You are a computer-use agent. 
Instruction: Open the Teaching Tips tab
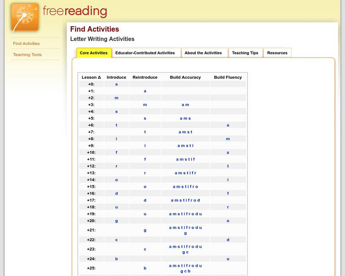[x=245, y=53]
